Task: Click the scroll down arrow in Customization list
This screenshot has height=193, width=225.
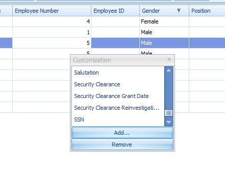Action: pyautogui.click(x=169, y=122)
